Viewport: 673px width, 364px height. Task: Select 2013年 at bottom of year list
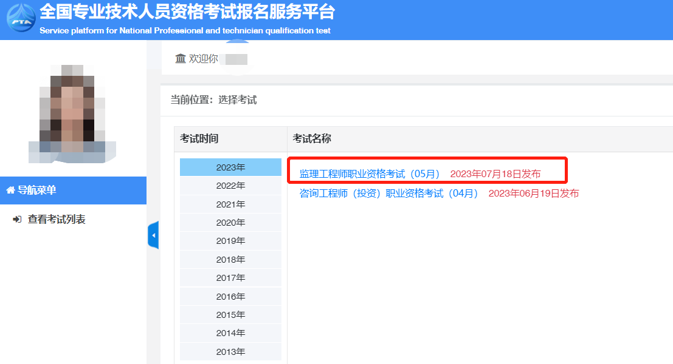pyautogui.click(x=230, y=352)
